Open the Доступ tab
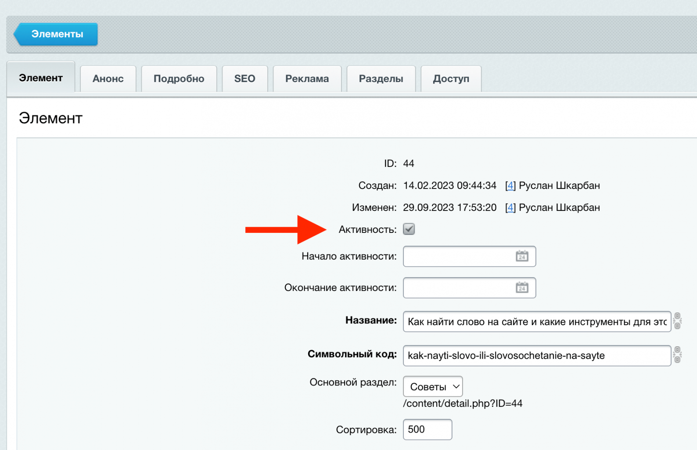This screenshot has width=697, height=450. [x=451, y=79]
